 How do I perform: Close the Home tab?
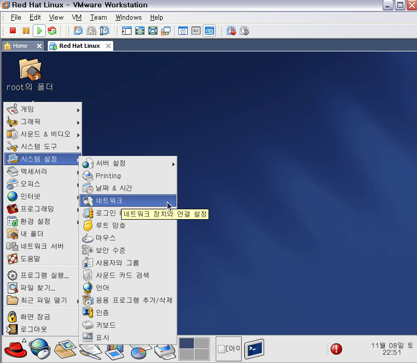[39, 46]
